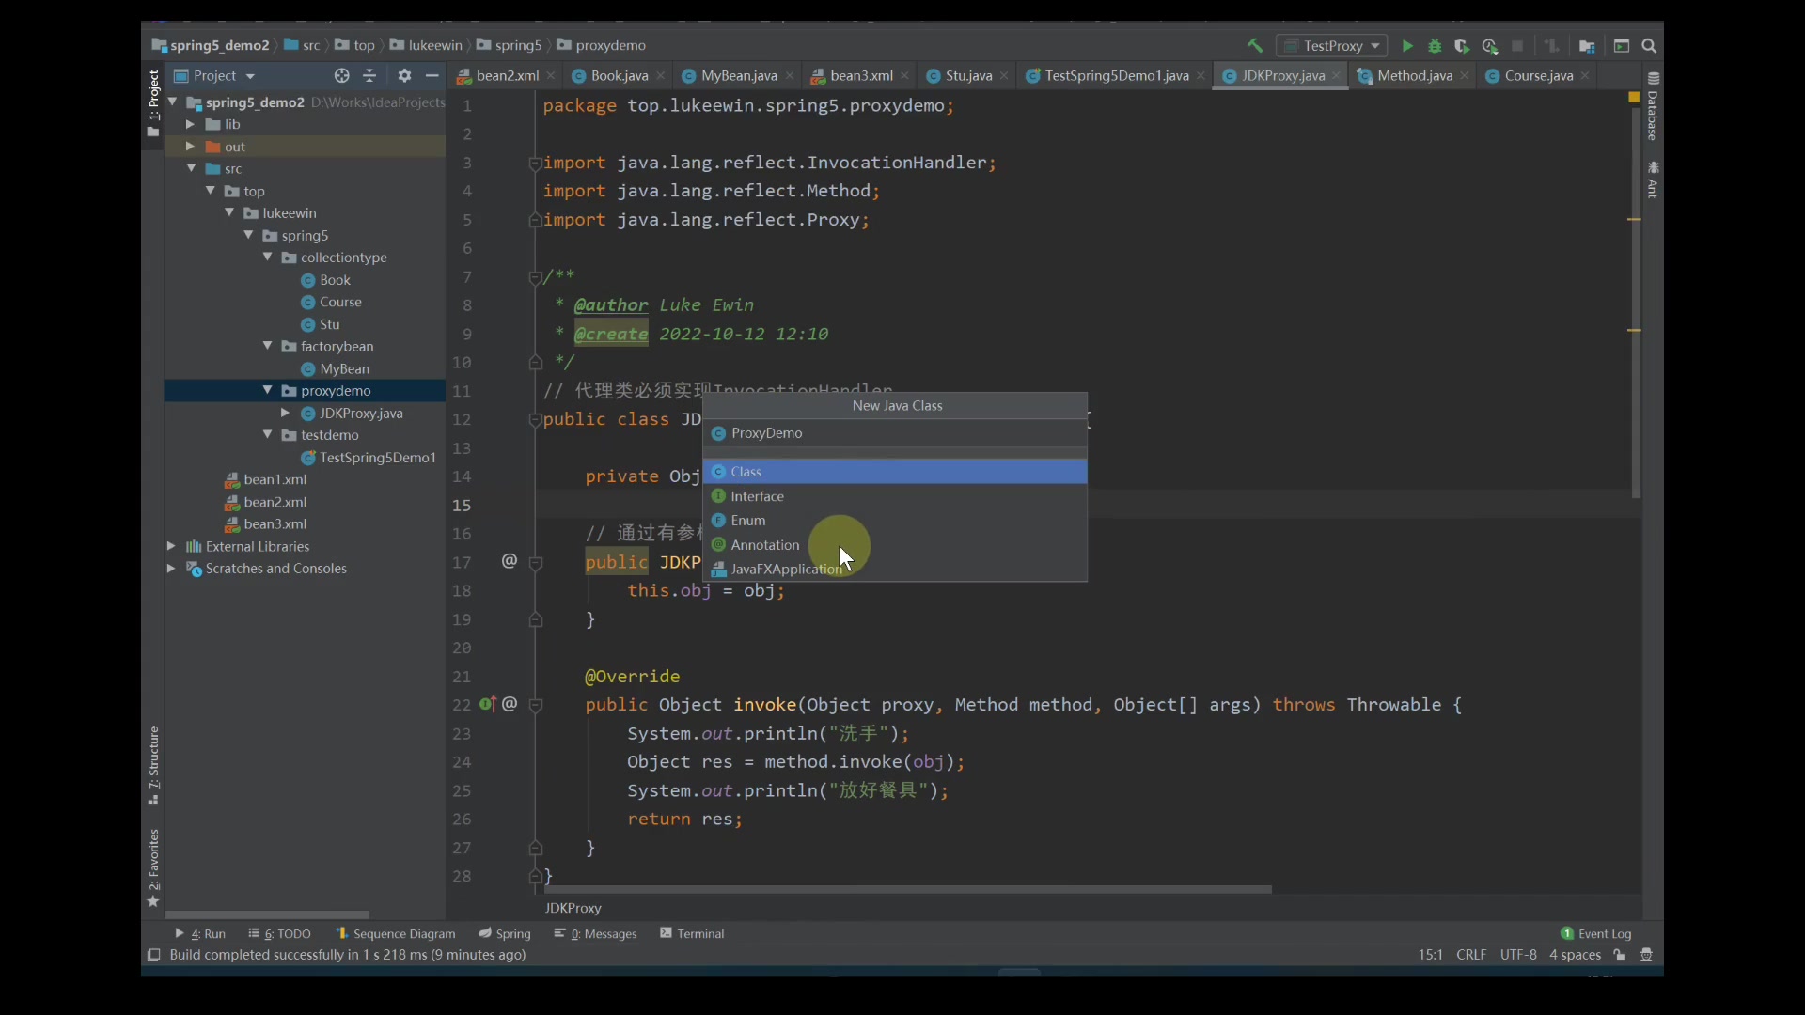Toggle the Structure tool window button
Screen dimensions: 1805x1015
coord(153,764)
